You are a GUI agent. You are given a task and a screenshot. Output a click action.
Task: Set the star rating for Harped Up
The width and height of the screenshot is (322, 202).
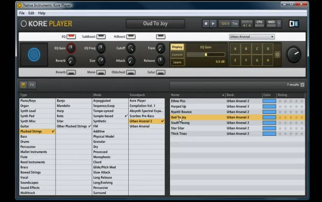[x=291, y=107]
